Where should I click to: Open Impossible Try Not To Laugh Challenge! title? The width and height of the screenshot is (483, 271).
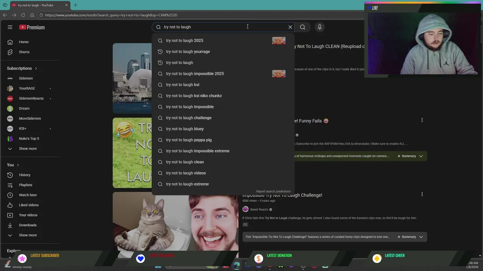pyautogui.click(x=282, y=195)
